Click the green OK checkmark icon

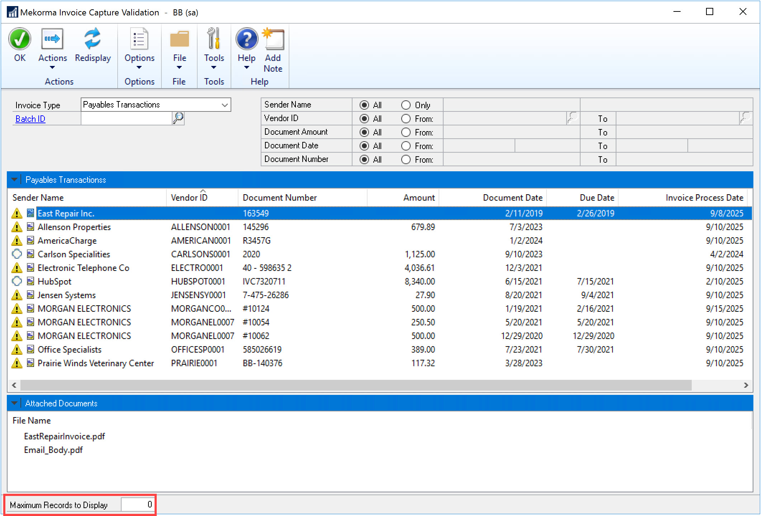(x=20, y=39)
